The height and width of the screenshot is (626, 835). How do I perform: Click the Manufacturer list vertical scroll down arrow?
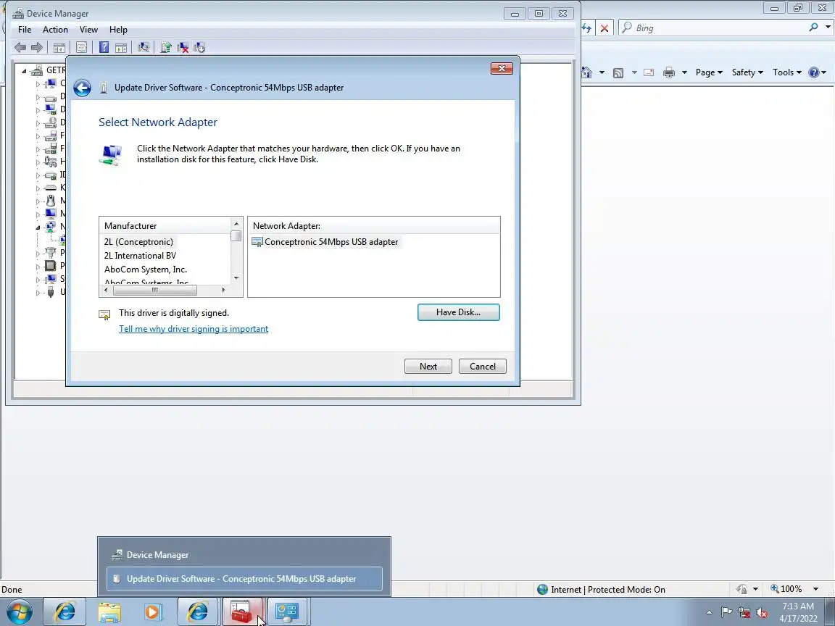pos(236,278)
